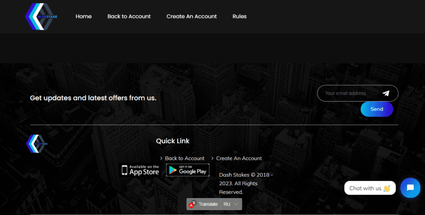Focus the 'Your email address' input field
Screen dimensions: 425x215
(x=349, y=93)
